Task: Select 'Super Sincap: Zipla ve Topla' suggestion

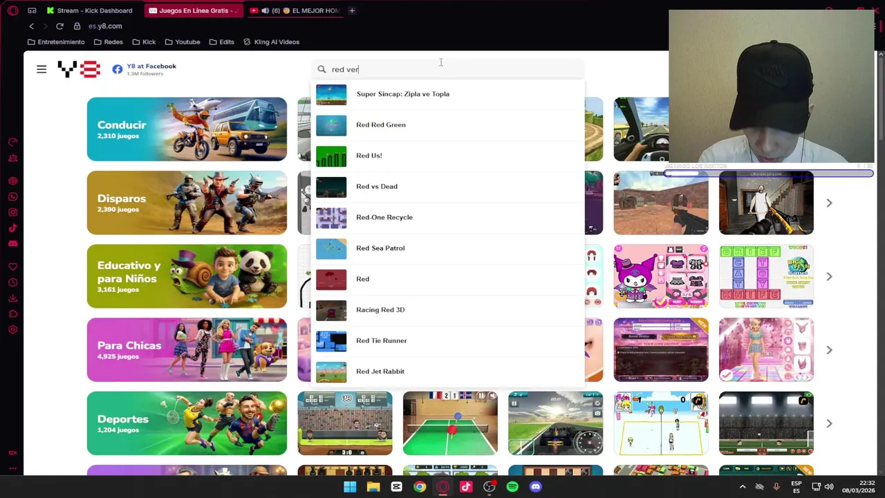Action: pos(448,94)
